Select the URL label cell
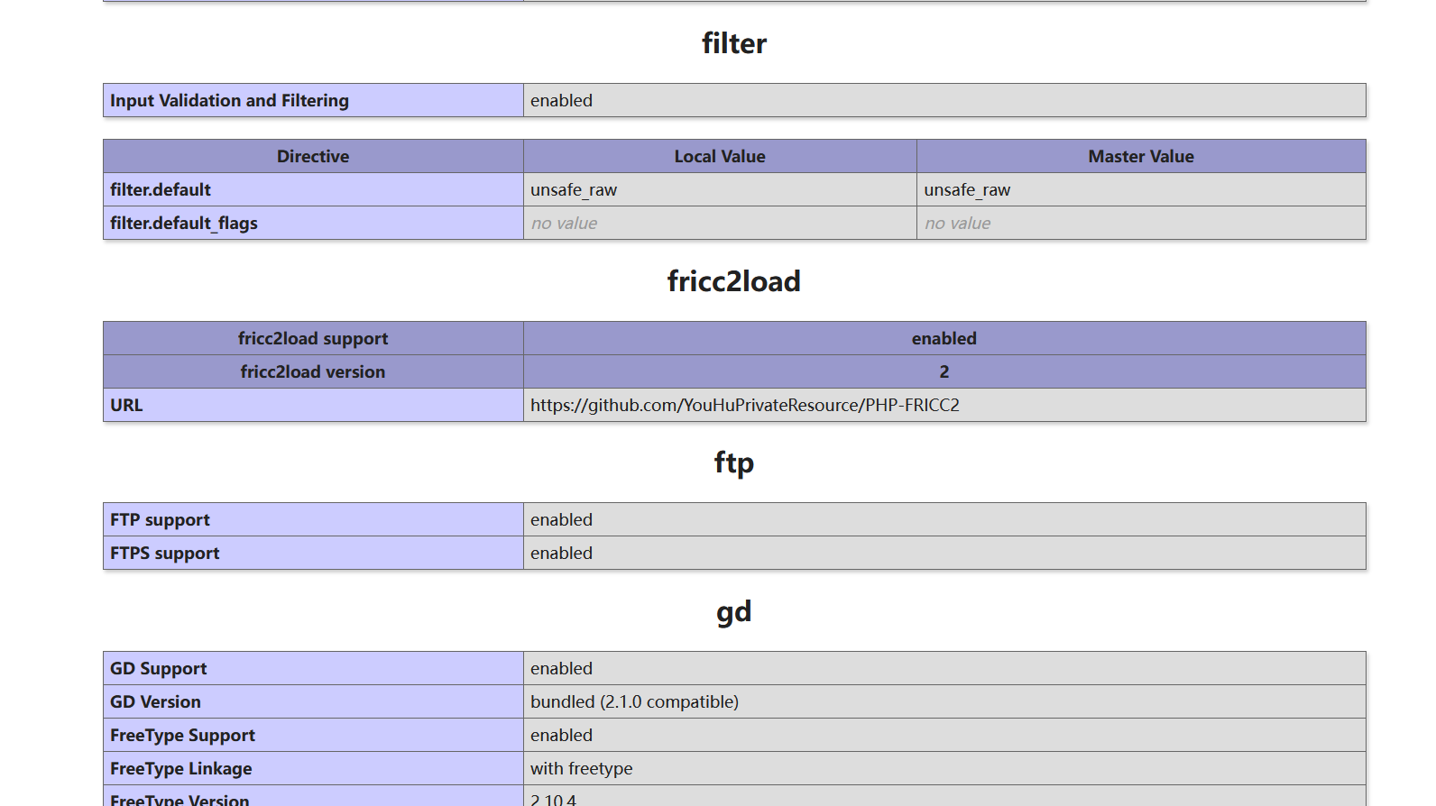 pyautogui.click(x=313, y=405)
